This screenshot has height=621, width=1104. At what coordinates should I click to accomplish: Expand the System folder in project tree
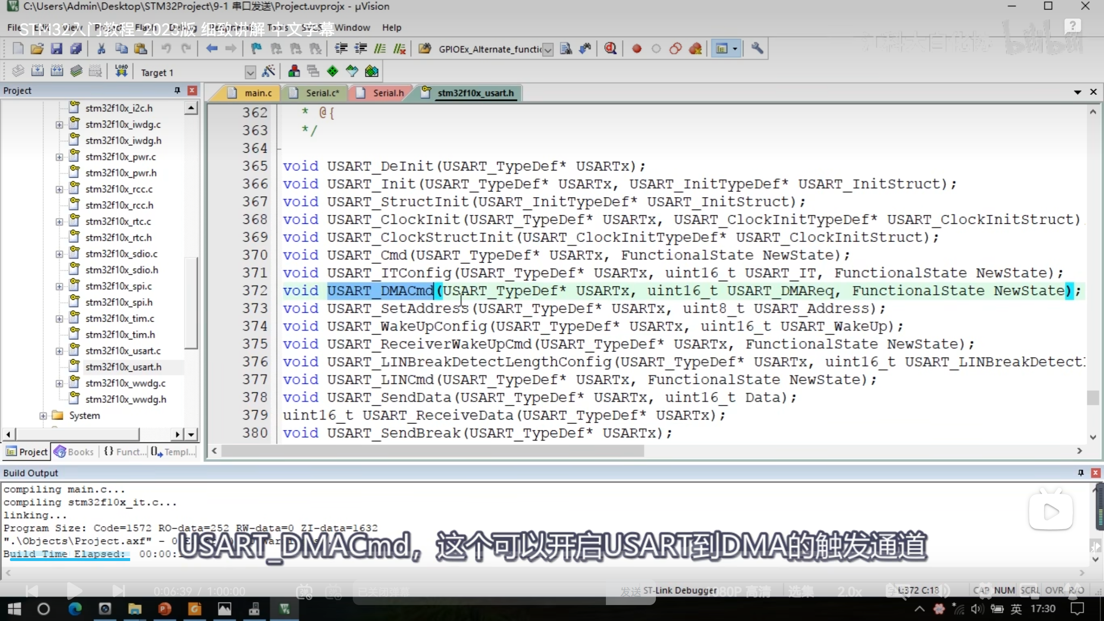(43, 416)
